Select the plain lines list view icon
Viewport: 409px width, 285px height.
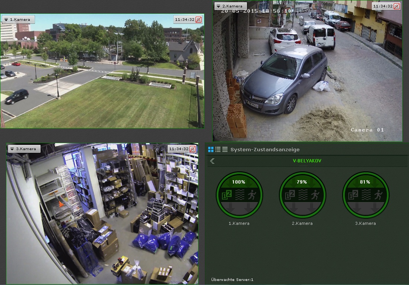tap(225, 149)
